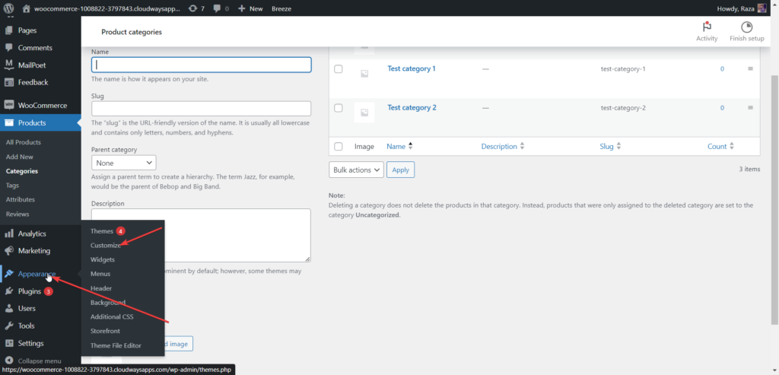Check the Test category 1 checkbox
Image resolution: width=779 pixels, height=375 pixels.
point(339,69)
